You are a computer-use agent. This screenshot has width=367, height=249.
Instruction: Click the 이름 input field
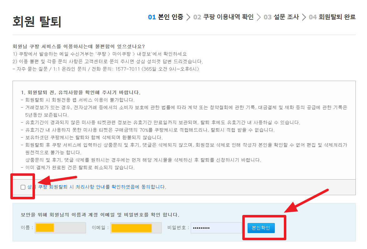(x=60, y=228)
